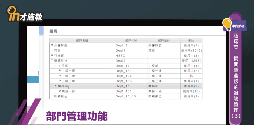Click the 部門代號 column header
The height and width of the screenshot is (125, 254).
131,40
